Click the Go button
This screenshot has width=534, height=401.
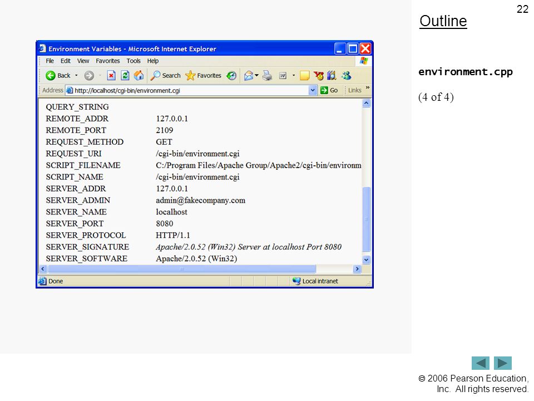[x=329, y=90]
